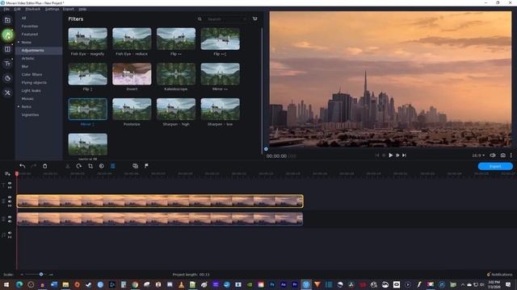Open the More tools icon
Image resolution: width=517 pixels, height=290 pixels.
(7, 93)
